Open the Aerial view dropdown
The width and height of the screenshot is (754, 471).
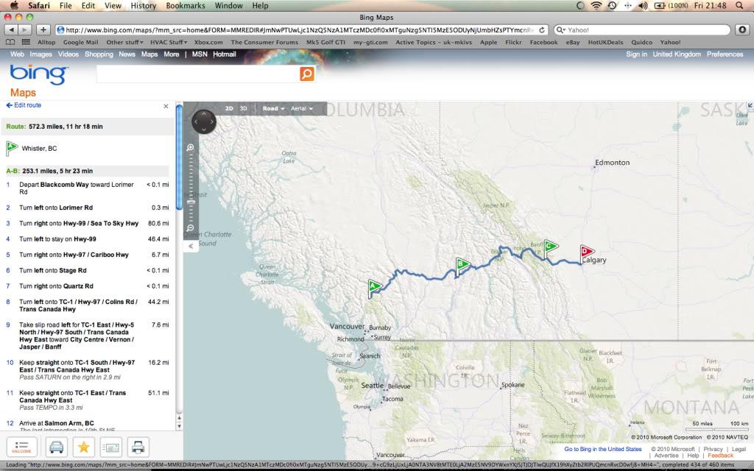302,109
